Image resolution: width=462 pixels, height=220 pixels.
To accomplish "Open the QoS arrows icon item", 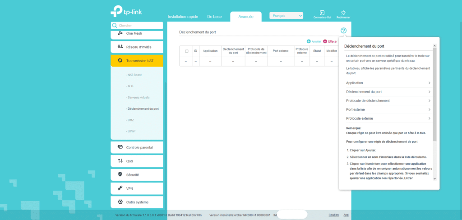I will (137, 161).
